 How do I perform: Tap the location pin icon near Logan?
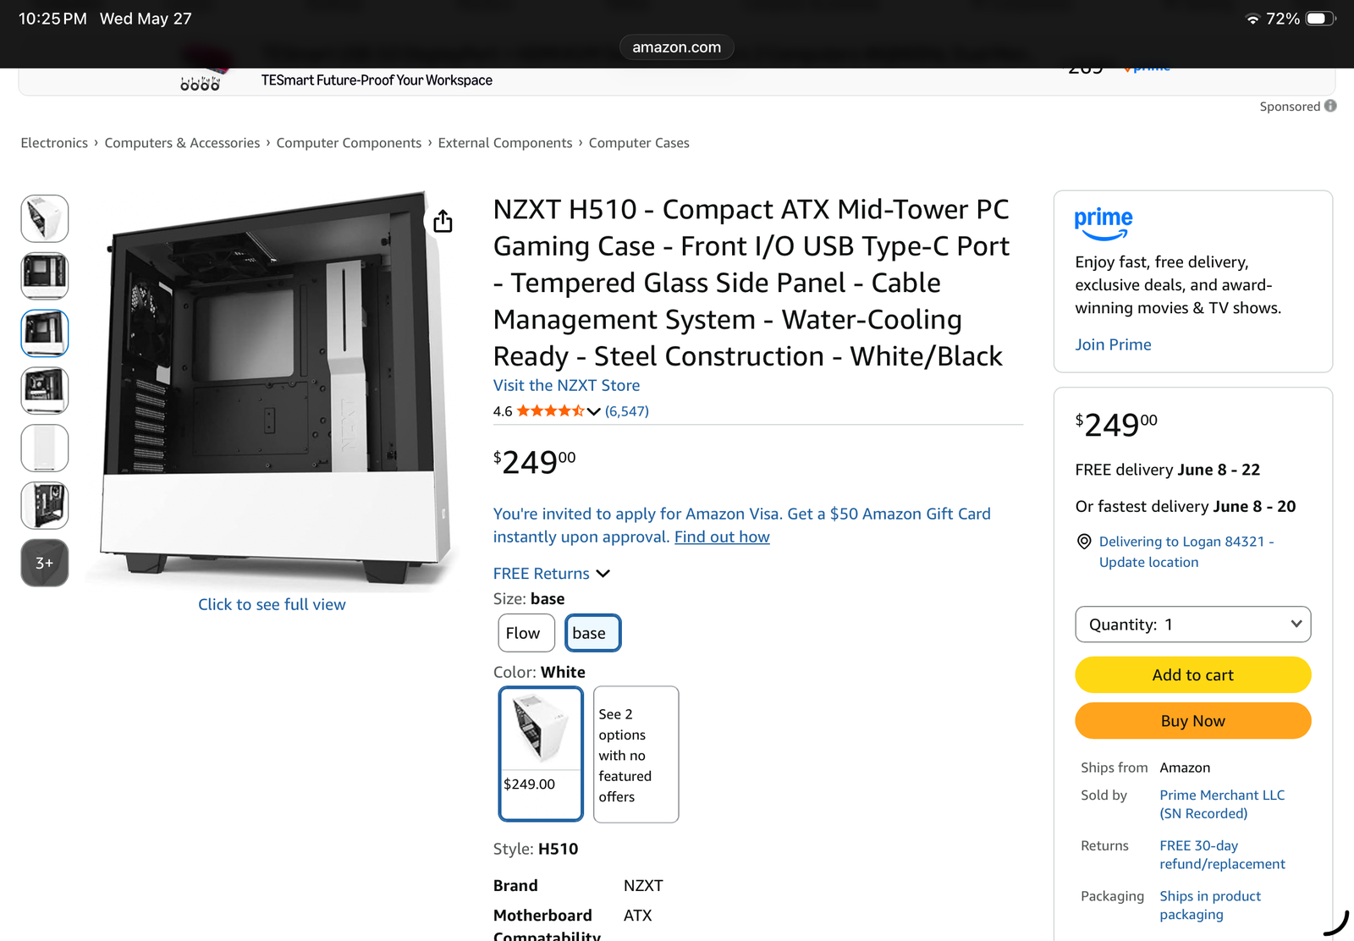pos(1084,542)
